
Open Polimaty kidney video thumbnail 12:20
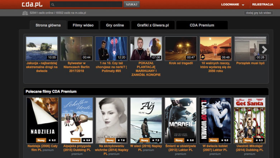(x=111, y=48)
